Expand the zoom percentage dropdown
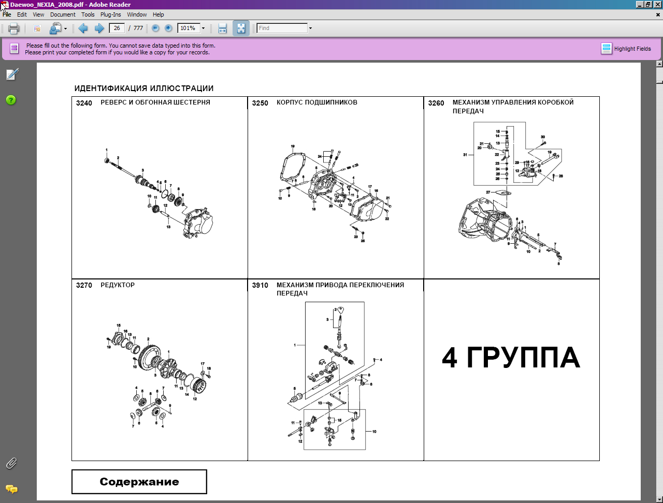Image resolution: width=663 pixels, height=503 pixels. pos(203,28)
